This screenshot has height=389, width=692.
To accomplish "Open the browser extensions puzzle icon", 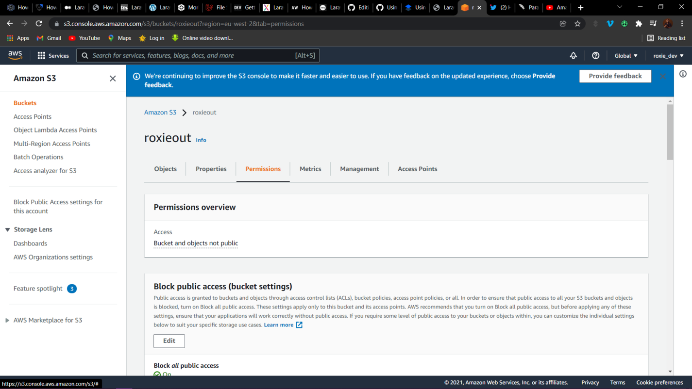I will [x=639, y=24].
